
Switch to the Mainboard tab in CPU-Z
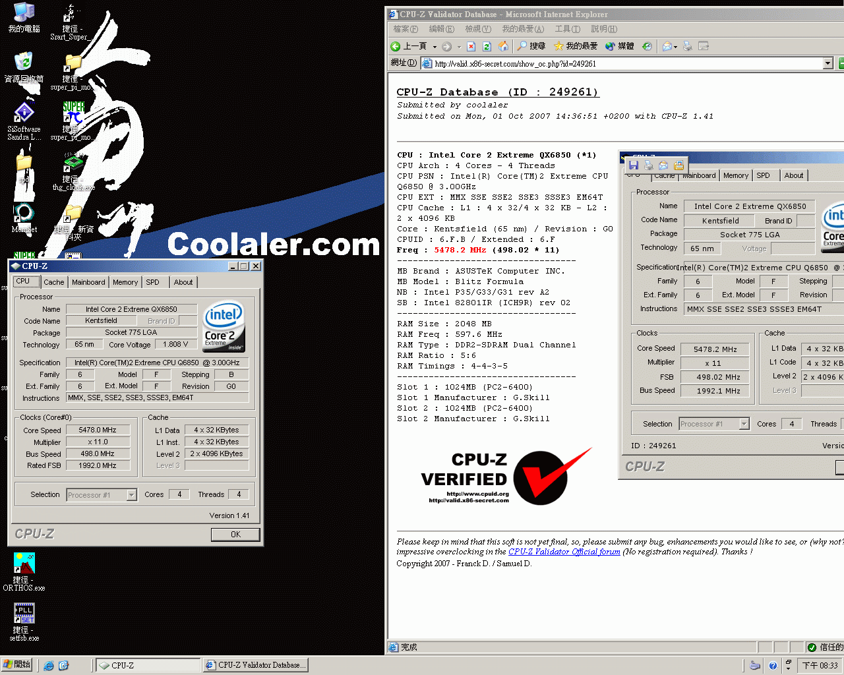[x=88, y=282]
